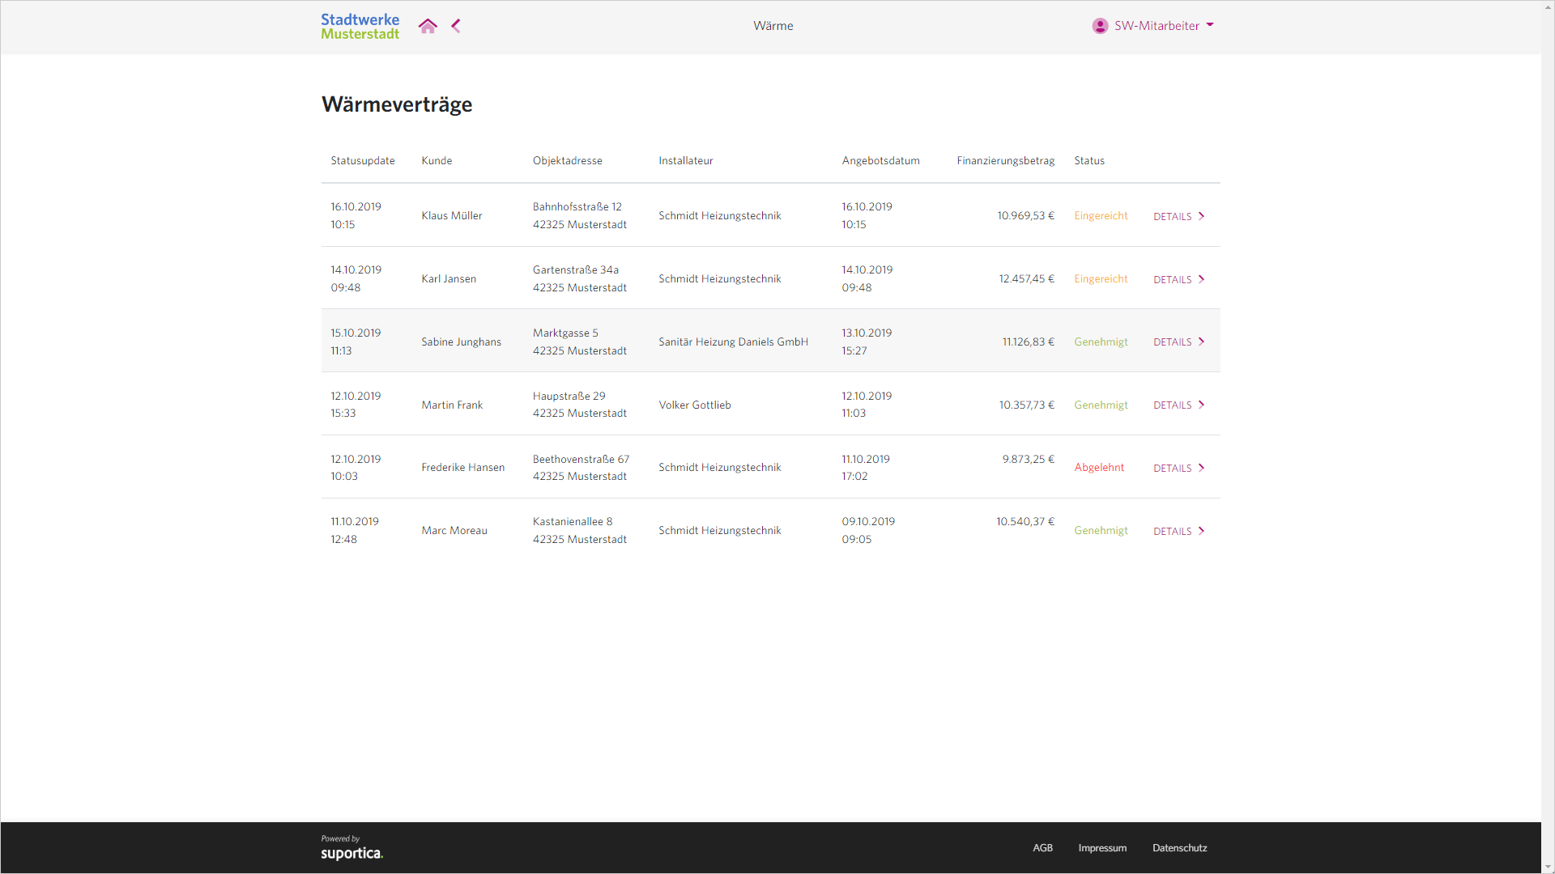Click the Statusupdate column header
The image size is (1555, 874).
363,160
